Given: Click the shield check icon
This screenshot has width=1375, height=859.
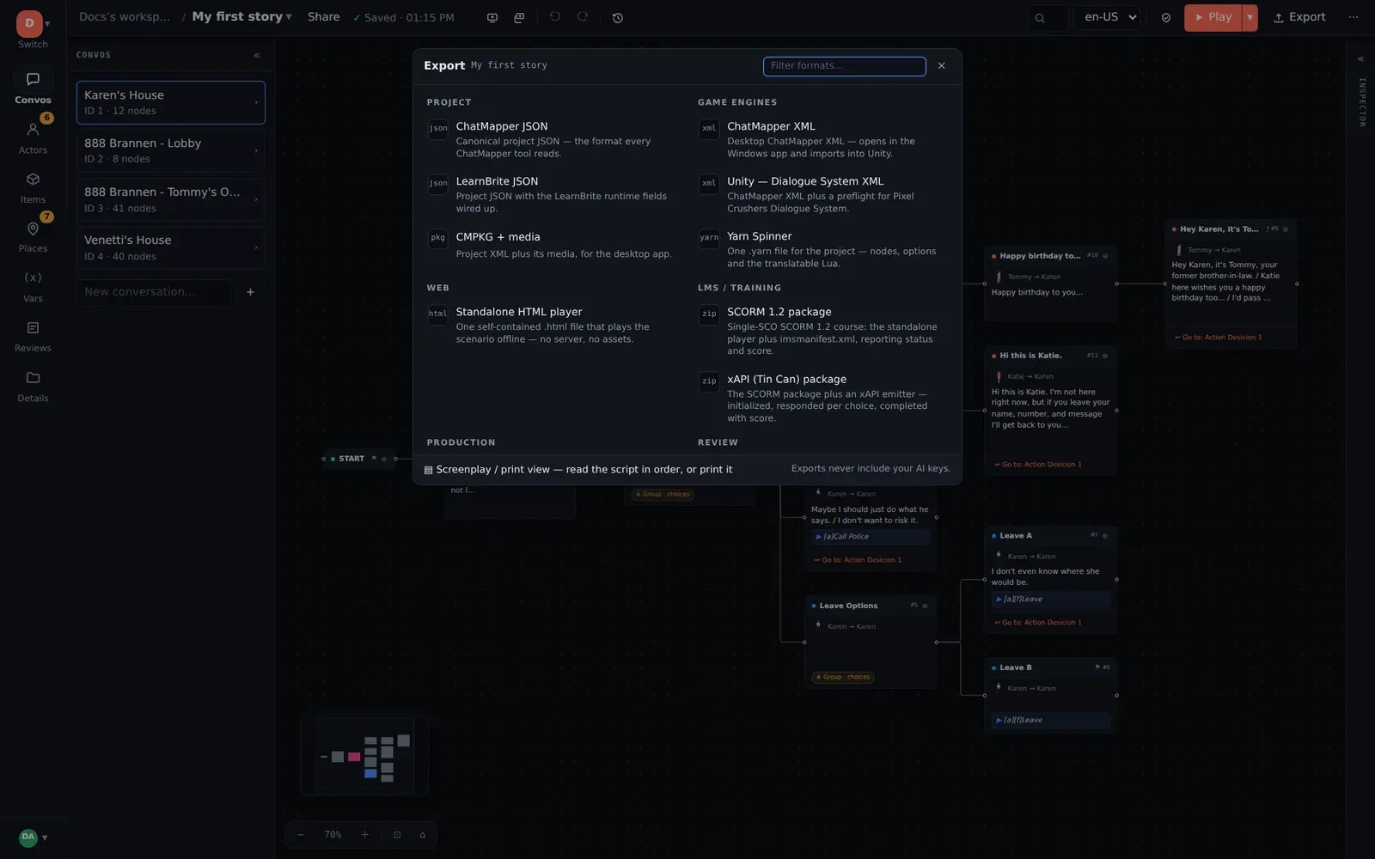Looking at the screenshot, I should [1166, 17].
